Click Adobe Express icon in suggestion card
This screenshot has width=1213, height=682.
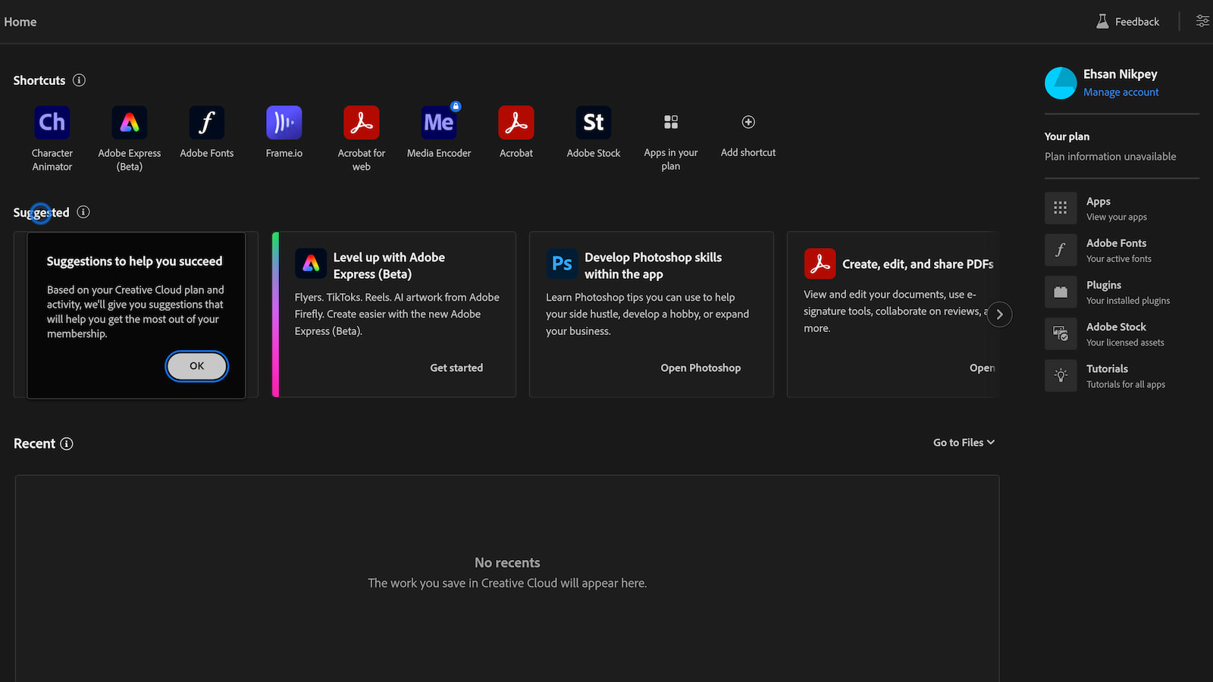tap(311, 264)
